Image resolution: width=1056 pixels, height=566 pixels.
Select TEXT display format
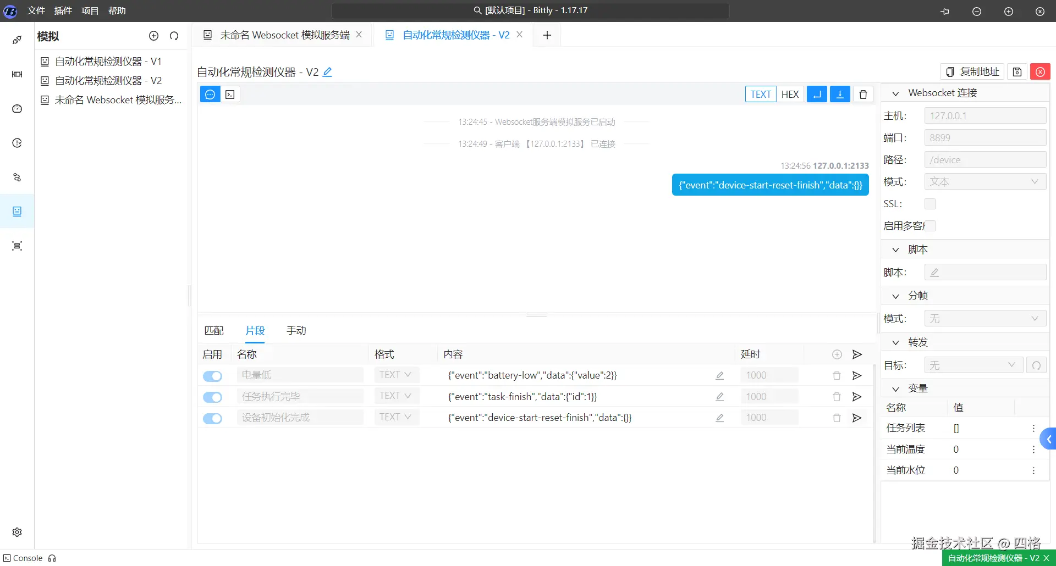tap(761, 94)
